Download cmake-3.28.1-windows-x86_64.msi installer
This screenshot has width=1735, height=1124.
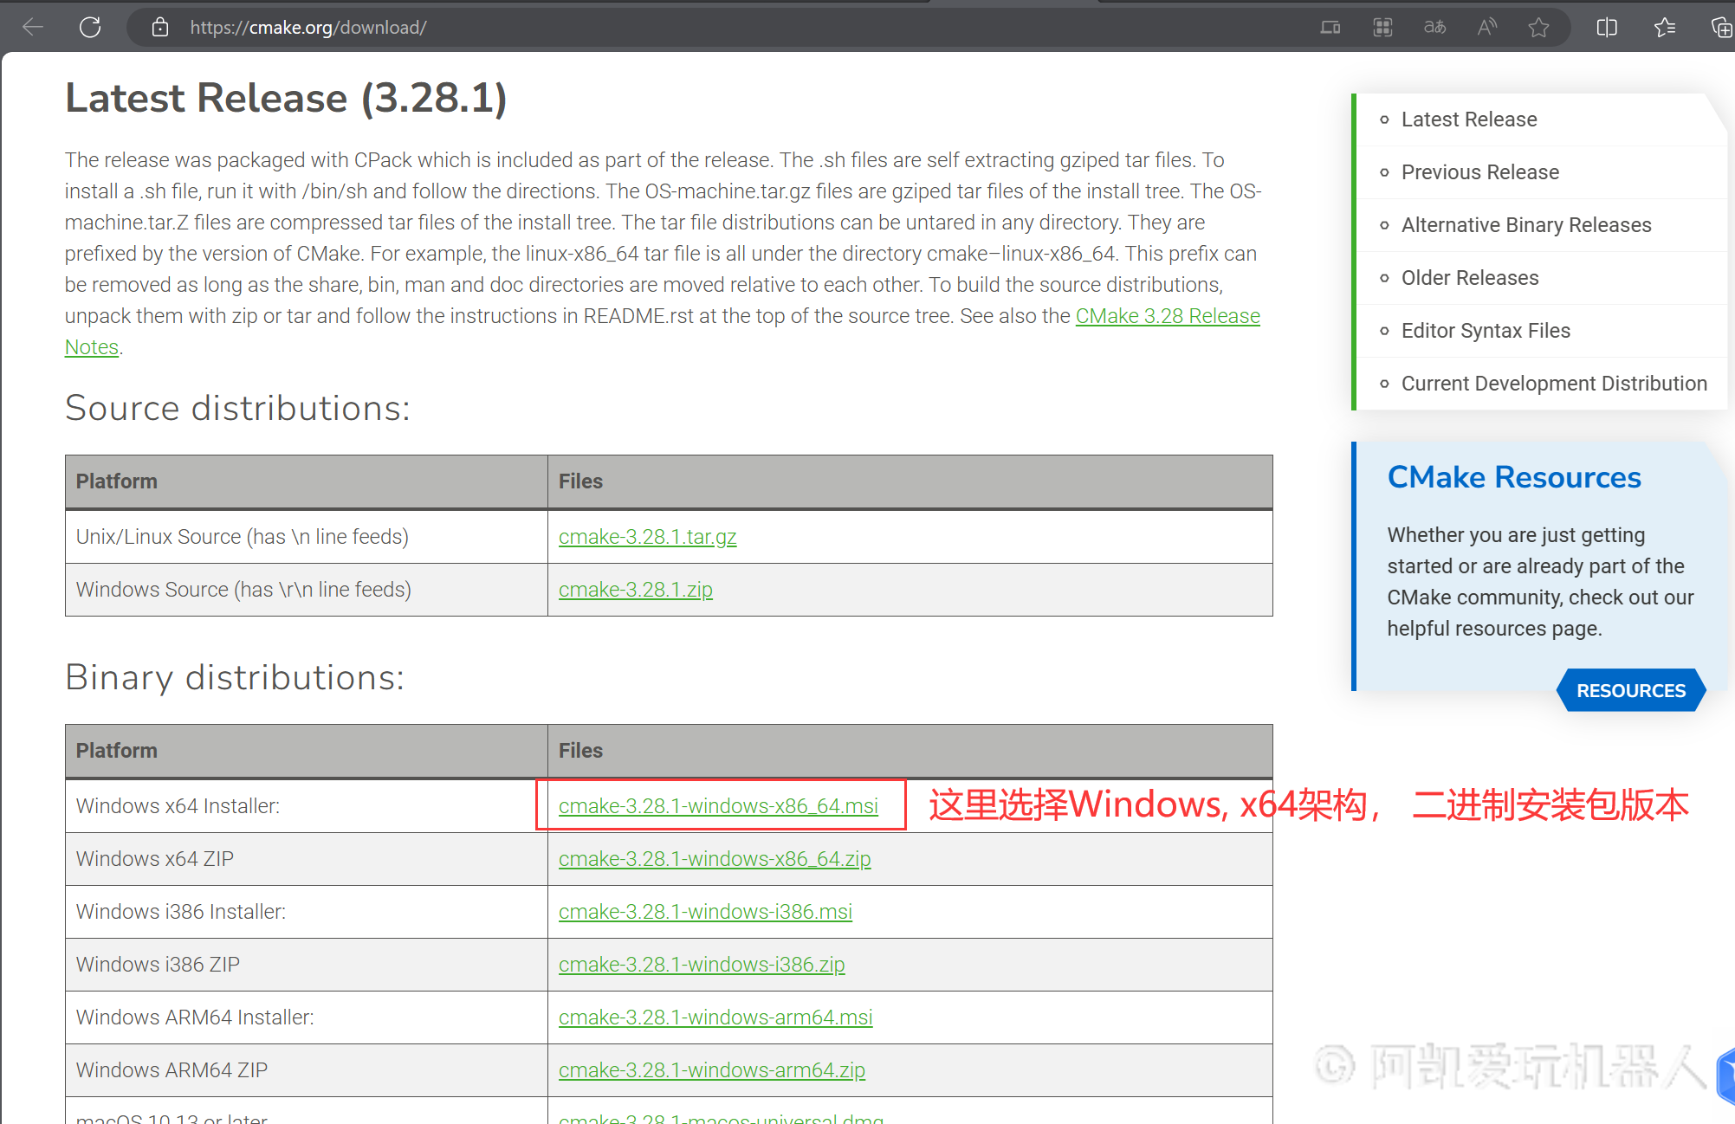coord(718,806)
